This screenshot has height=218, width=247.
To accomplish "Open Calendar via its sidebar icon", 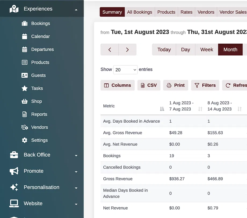I will (x=24, y=36).
